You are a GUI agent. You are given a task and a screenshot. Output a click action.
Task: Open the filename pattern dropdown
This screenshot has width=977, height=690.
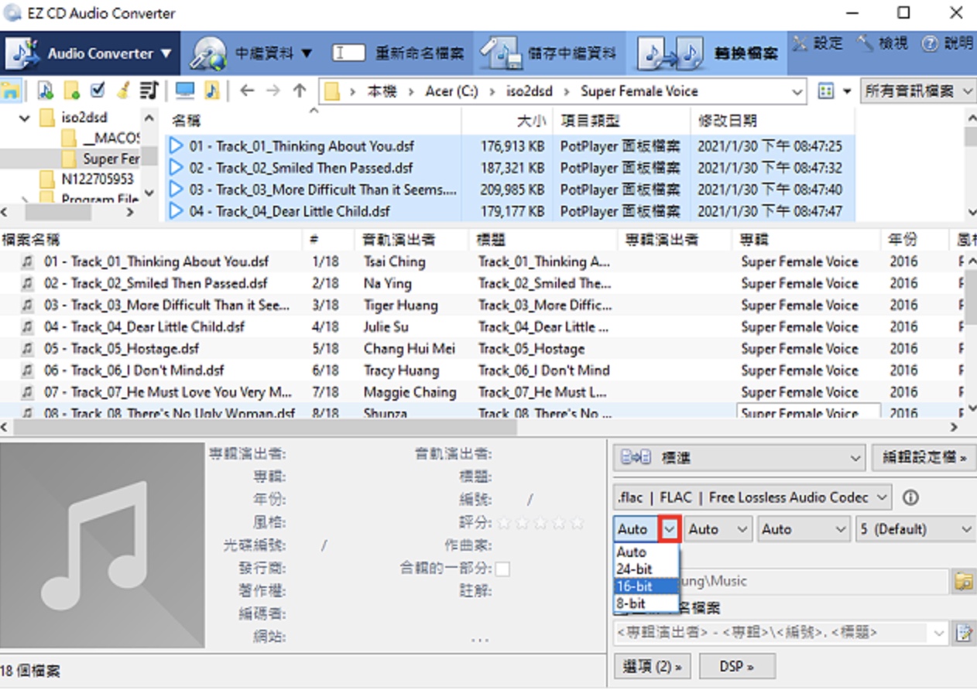[939, 633]
